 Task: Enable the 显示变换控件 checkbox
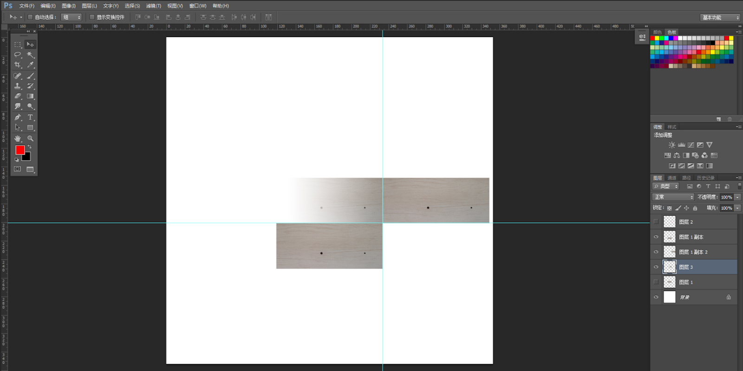[x=92, y=17]
